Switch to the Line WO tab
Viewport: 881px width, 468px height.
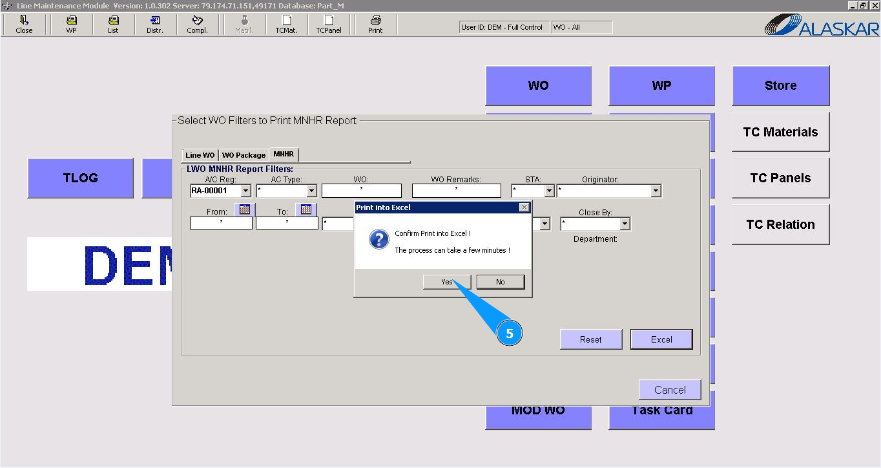pos(200,155)
